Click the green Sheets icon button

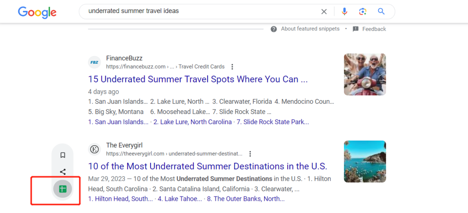(63, 189)
